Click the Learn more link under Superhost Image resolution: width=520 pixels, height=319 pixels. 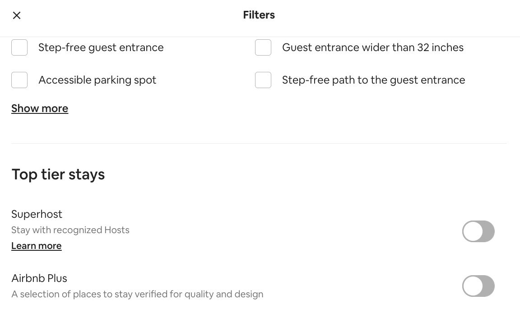click(36, 245)
